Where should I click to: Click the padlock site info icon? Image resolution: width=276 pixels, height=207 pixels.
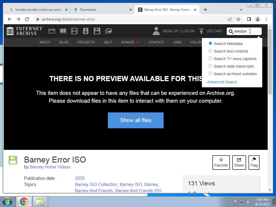pos(37,19)
